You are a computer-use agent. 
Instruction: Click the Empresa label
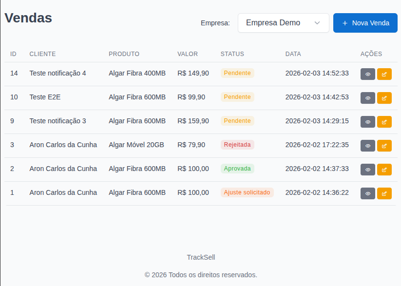215,23
